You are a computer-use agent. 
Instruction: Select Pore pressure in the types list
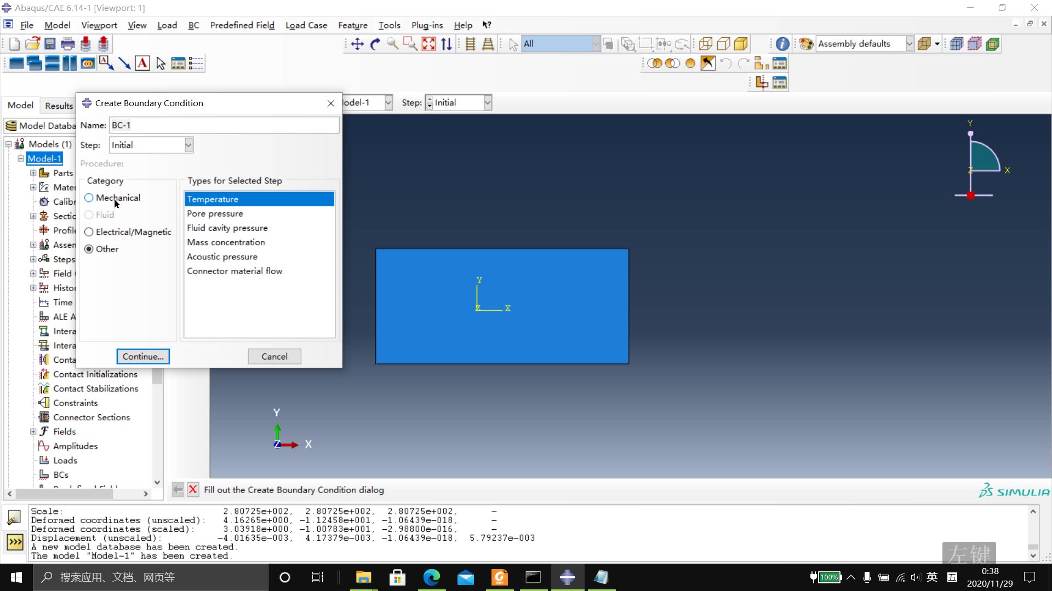(x=259, y=213)
